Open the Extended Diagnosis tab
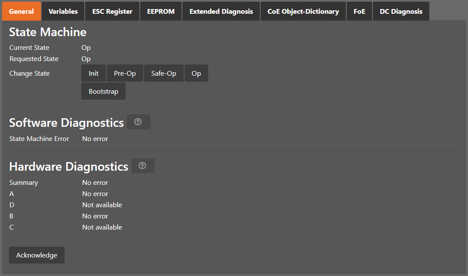Image resolution: width=468 pixels, height=276 pixels. click(x=221, y=11)
